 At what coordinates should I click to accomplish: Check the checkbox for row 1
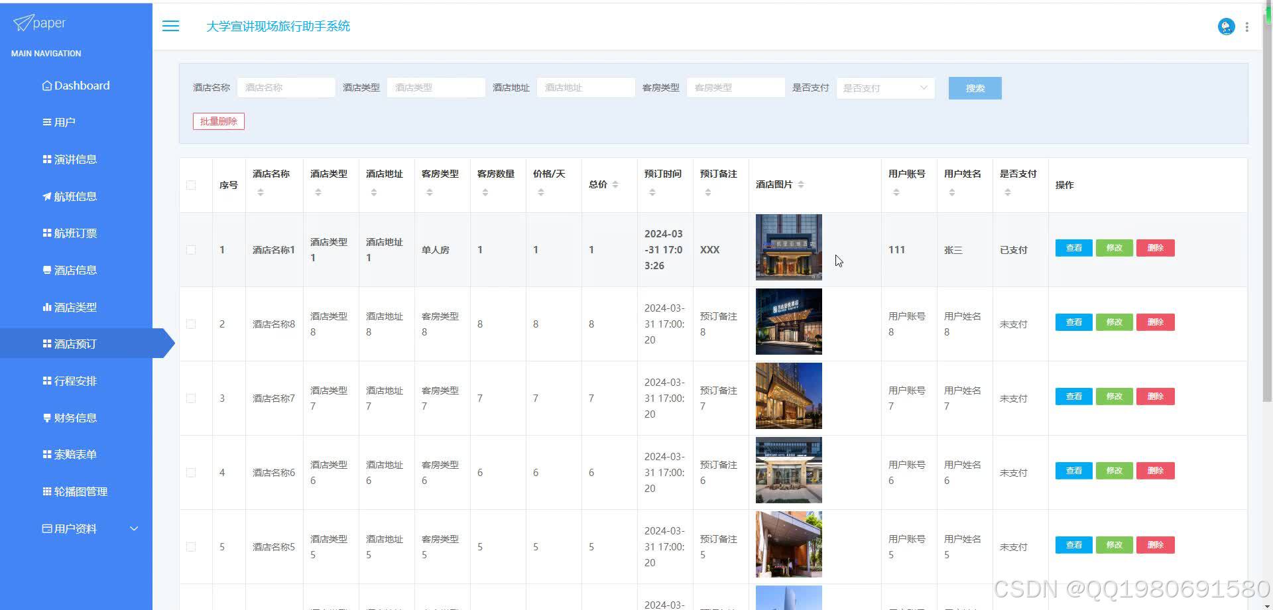click(x=191, y=250)
